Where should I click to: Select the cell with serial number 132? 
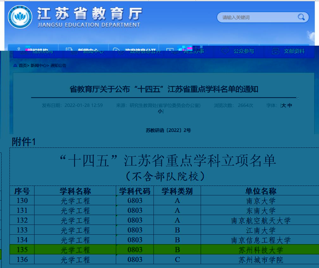click(22, 220)
